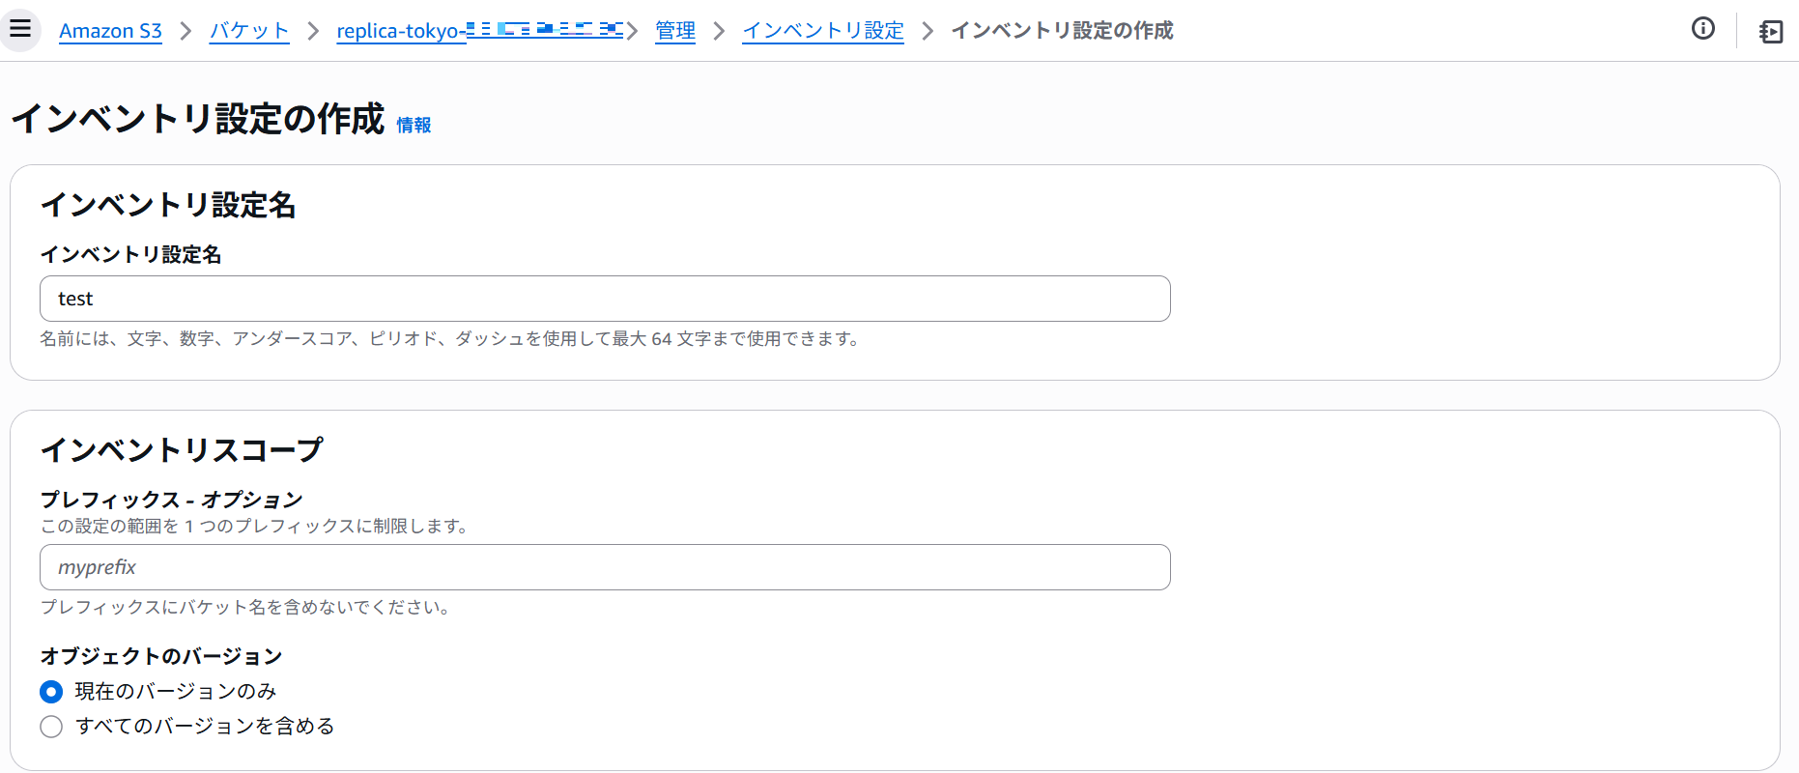Click the chevron after バケット breadcrumb
Viewport: 1799px width, 773px height.
(x=313, y=31)
